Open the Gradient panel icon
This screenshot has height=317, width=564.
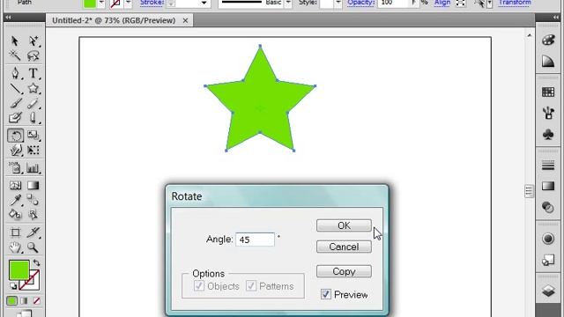[x=548, y=186]
